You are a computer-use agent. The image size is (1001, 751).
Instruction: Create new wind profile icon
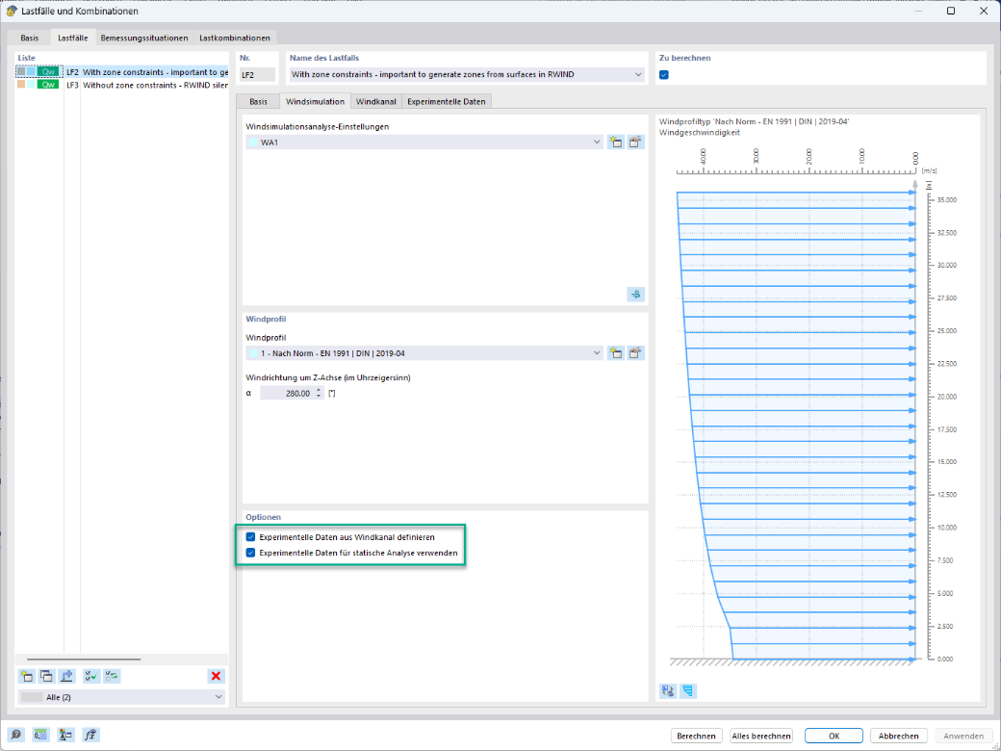click(615, 353)
